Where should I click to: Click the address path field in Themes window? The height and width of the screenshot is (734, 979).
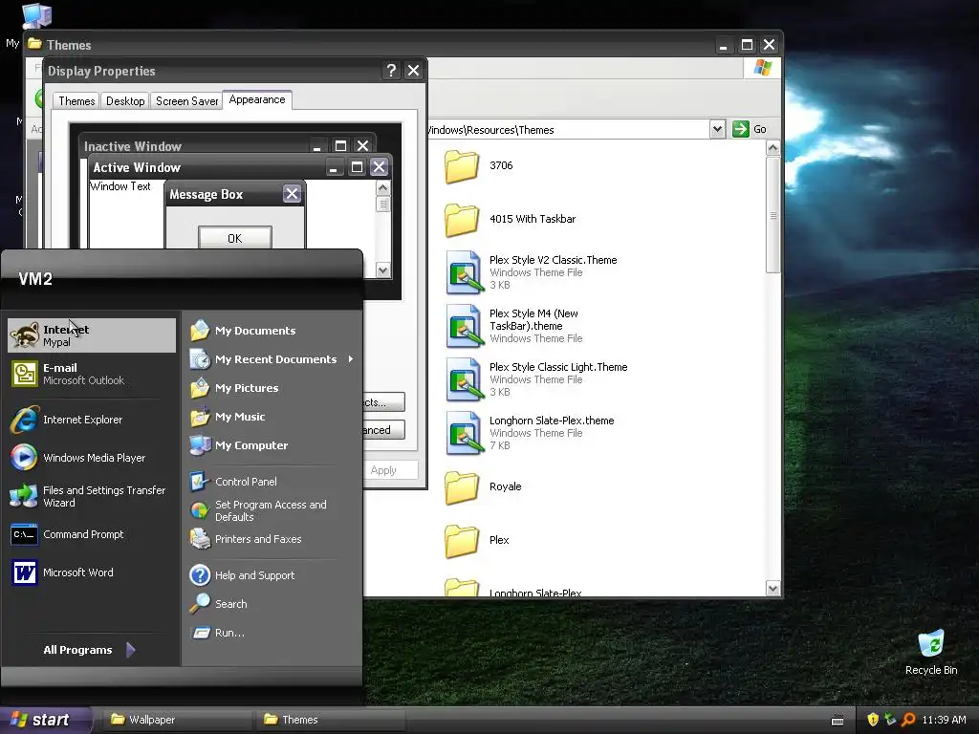pyautogui.click(x=568, y=130)
